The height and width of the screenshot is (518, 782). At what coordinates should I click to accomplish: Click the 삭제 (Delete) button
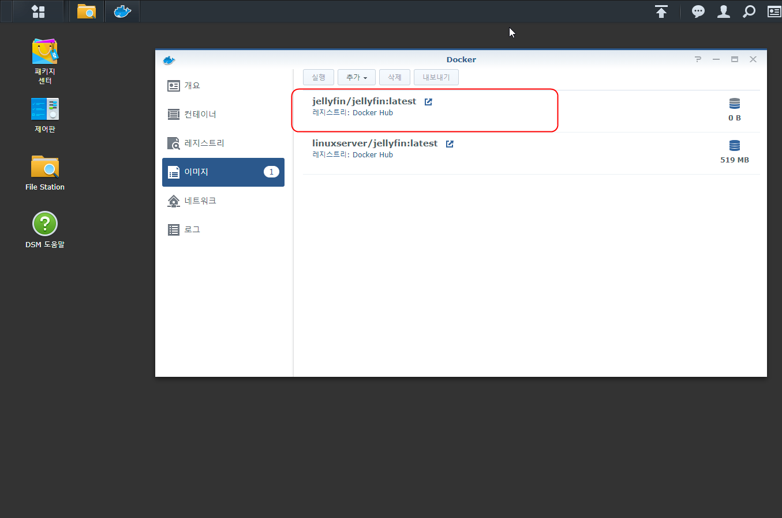click(394, 77)
